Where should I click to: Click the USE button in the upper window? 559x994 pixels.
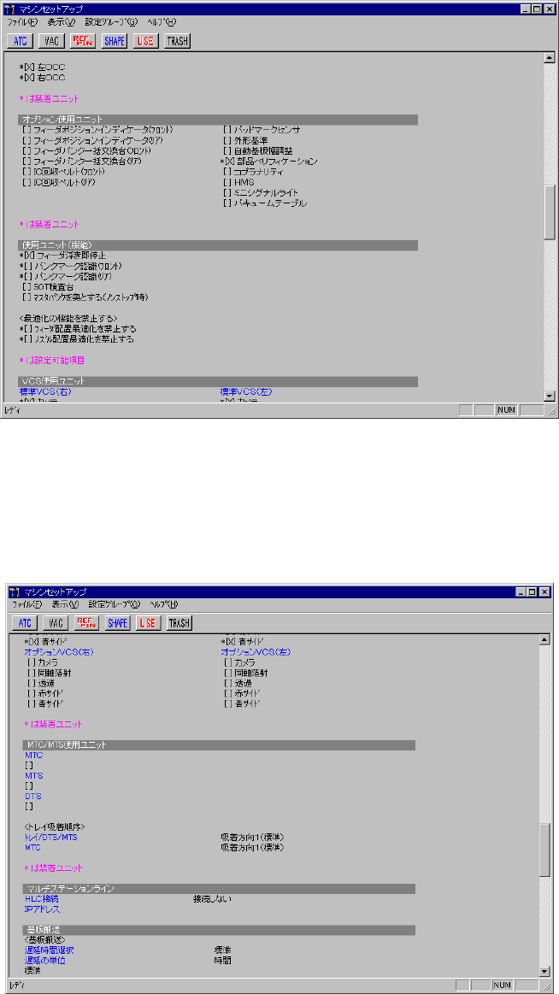pyautogui.click(x=146, y=41)
